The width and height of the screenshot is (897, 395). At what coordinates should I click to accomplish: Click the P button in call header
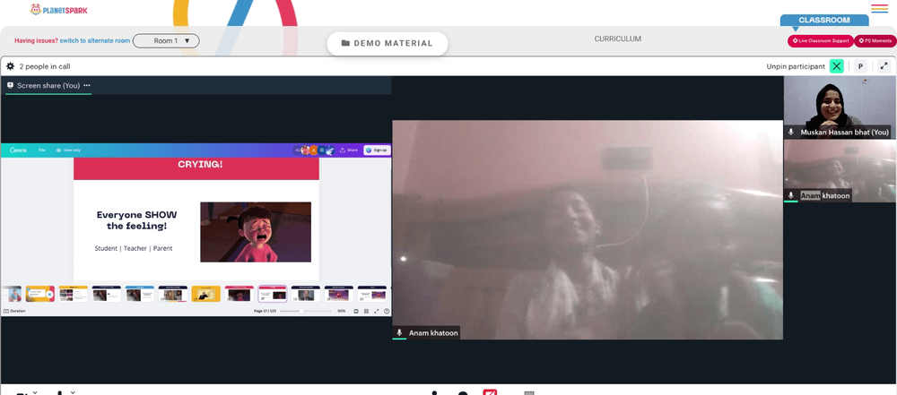click(860, 66)
